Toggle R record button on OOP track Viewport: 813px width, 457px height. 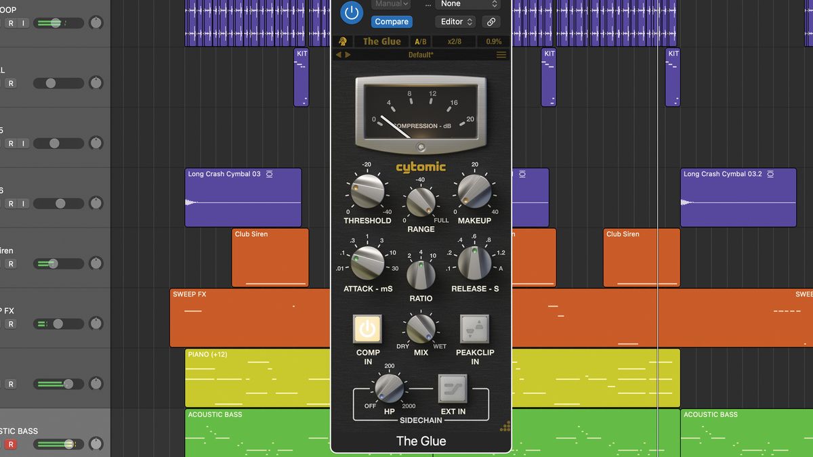click(x=11, y=23)
